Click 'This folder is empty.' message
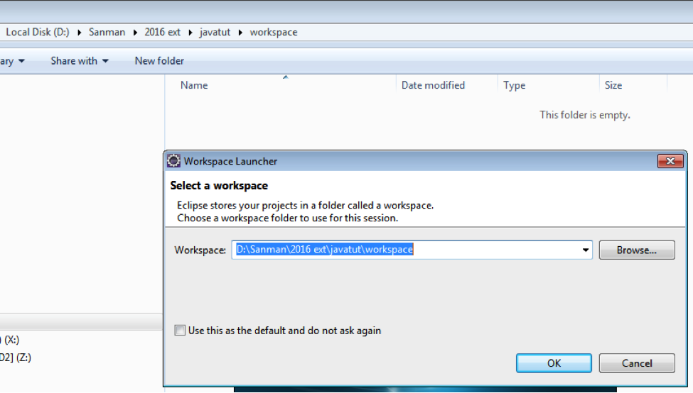The width and height of the screenshot is (693, 393). coord(585,115)
